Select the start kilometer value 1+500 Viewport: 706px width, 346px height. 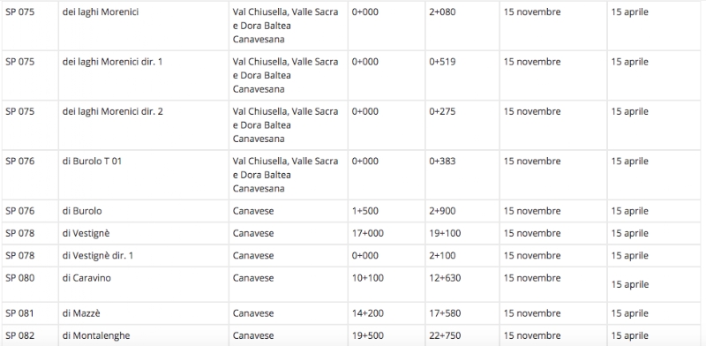pos(364,211)
